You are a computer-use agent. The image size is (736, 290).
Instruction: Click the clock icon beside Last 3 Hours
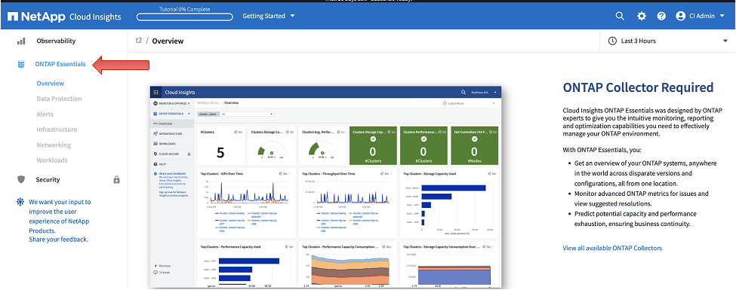click(612, 41)
